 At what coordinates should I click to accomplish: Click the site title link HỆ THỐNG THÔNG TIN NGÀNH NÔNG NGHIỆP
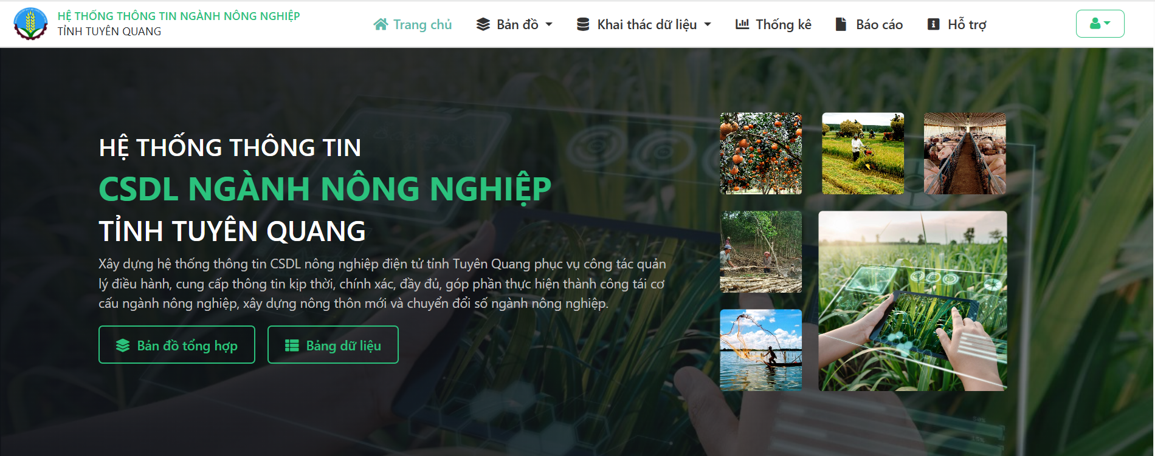[179, 16]
